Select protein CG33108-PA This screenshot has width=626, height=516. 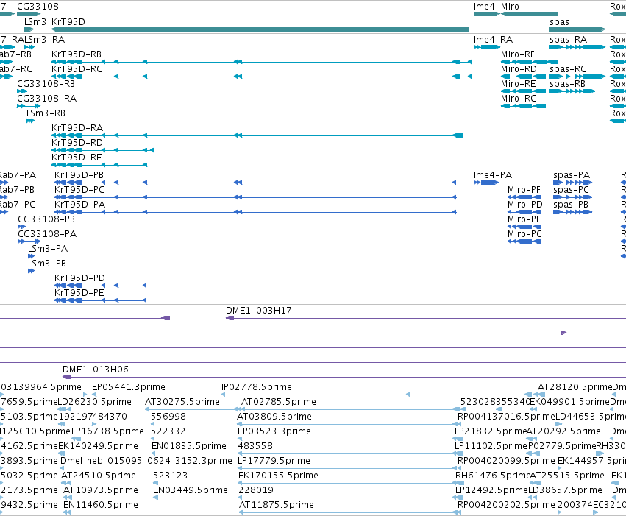pyautogui.click(x=47, y=233)
